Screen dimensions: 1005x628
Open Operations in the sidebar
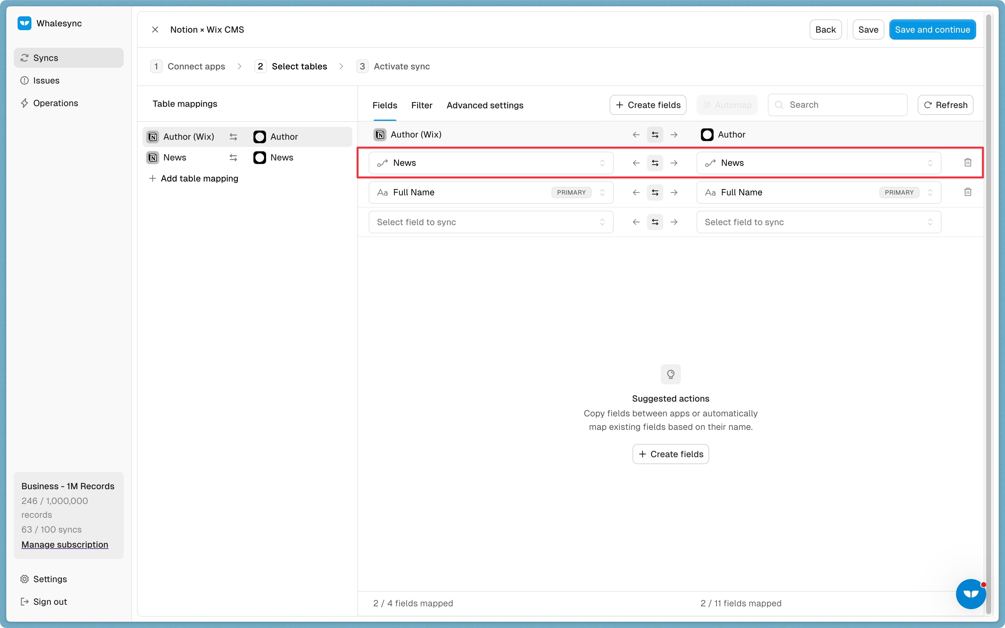click(x=55, y=103)
